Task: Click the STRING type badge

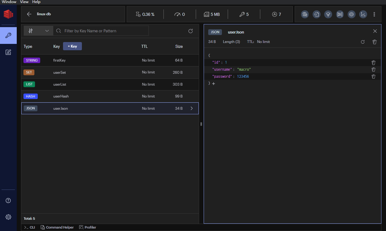Action: (32, 60)
